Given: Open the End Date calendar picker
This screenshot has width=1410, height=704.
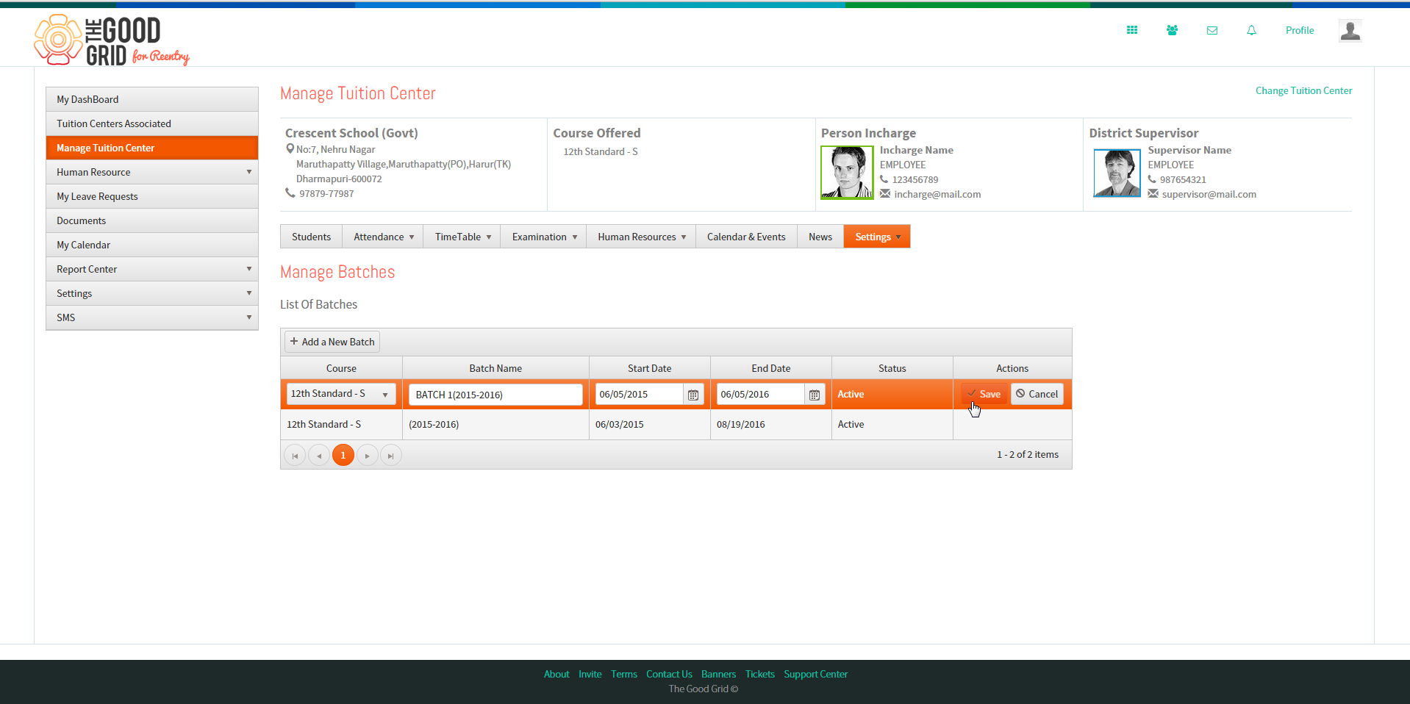Looking at the screenshot, I should click(x=815, y=395).
